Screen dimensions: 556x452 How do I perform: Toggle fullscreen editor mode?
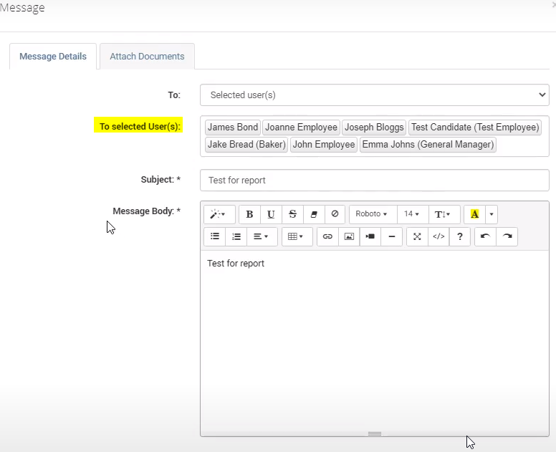coord(417,236)
